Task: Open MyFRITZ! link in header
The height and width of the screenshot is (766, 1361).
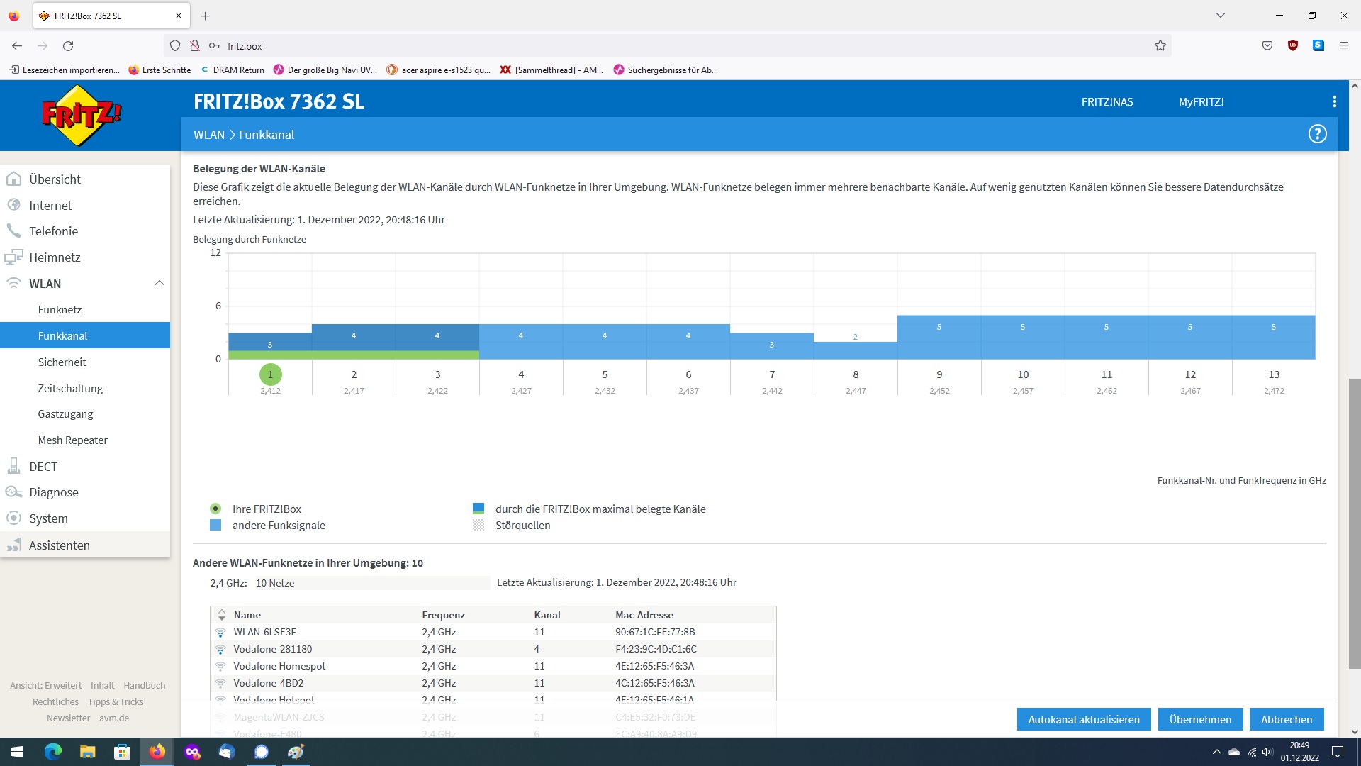Action: pyautogui.click(x=1201, y=101)
